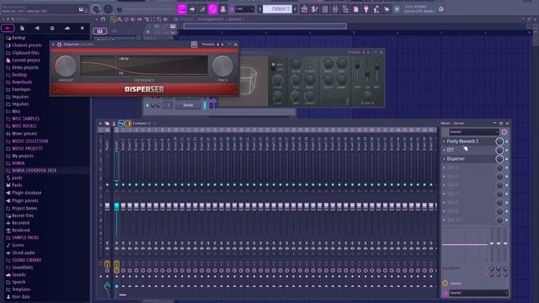Click the Disperser Pinch knob
The width and height of the screenshot is (539, 303).
click(222, 66)
